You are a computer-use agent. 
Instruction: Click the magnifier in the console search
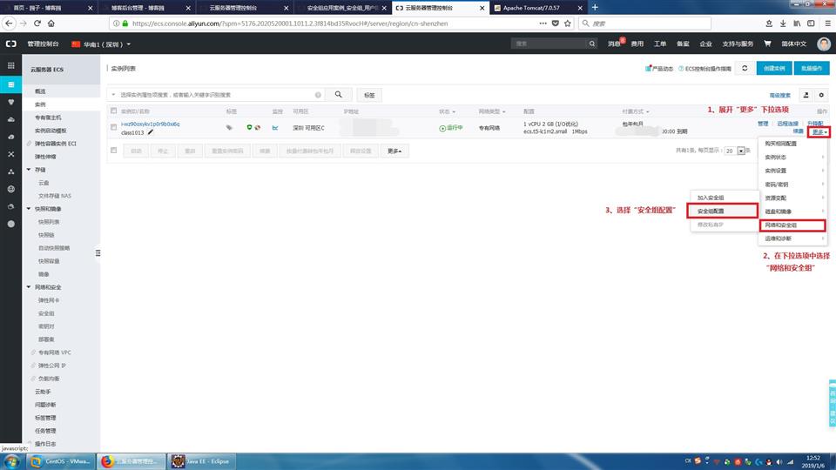tap(592, 44)
